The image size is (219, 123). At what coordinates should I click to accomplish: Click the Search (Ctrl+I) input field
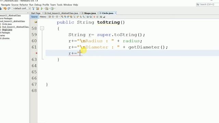tap(208, 4)
